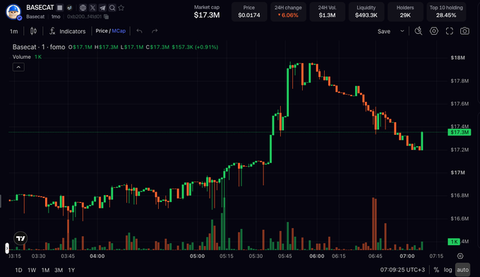Image resolution: width=480 pixels, height=277 pixels.
Task: Click the 1mo token age label
Action: point(56,16)
